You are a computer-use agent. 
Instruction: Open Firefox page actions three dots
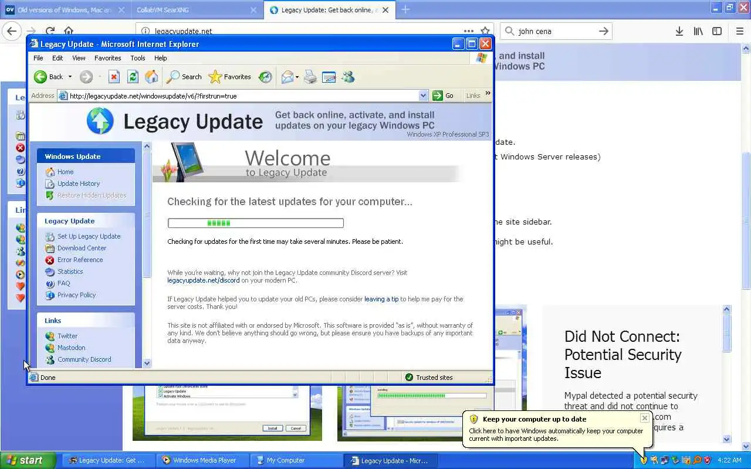468,31
